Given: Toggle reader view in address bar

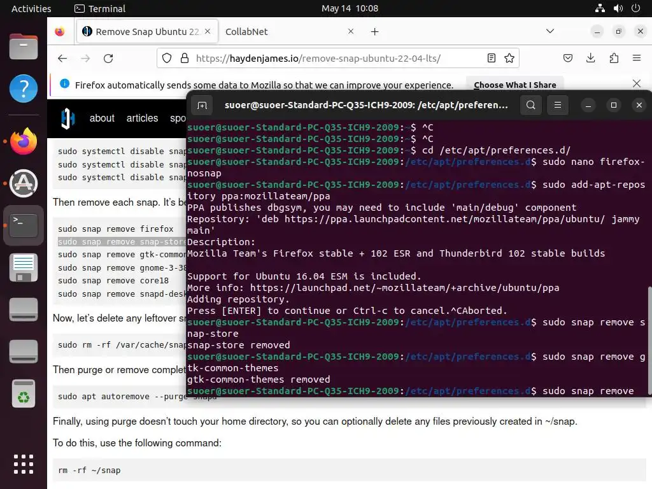Looking at the screenshot, I should pyautogui.click(x=492, y=58).
